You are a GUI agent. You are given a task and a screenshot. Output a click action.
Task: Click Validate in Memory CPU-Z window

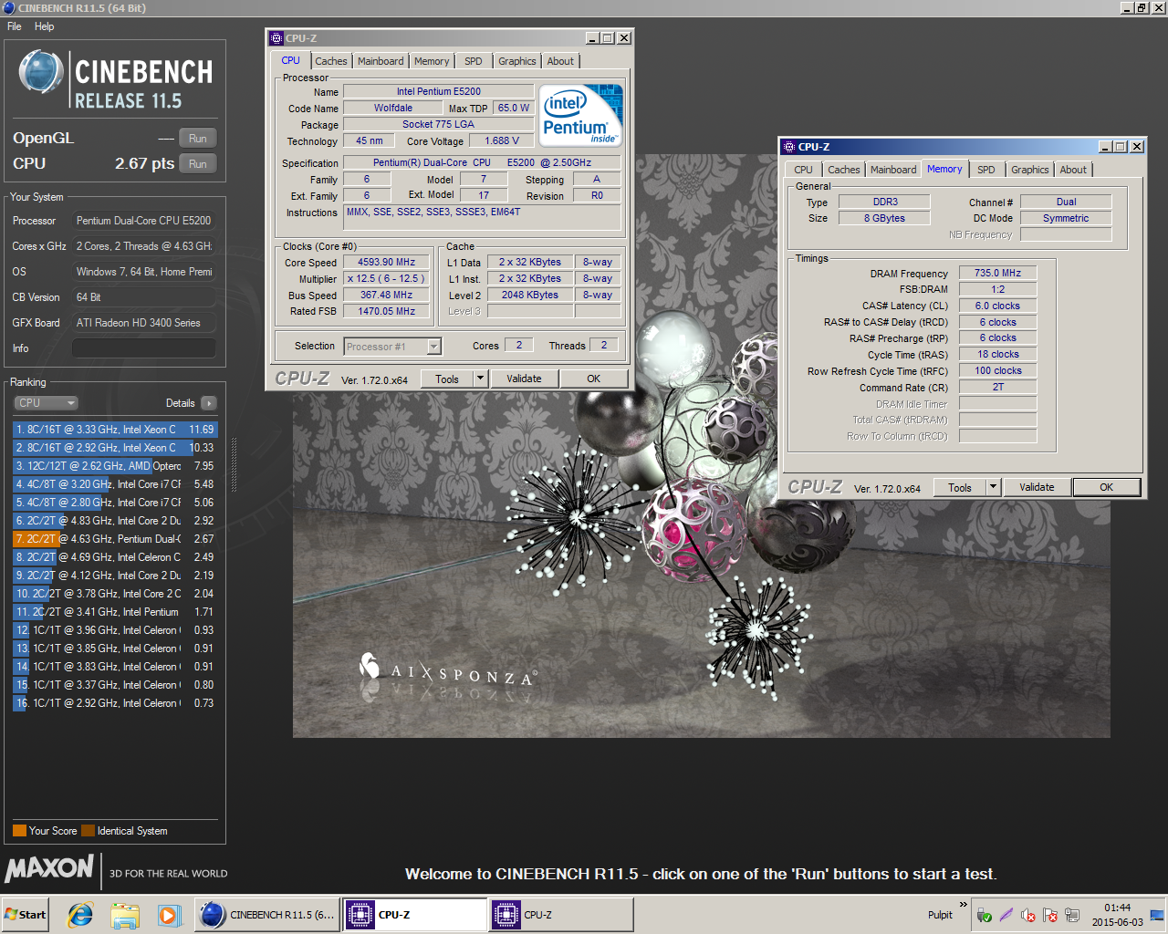click(1037, 488)
